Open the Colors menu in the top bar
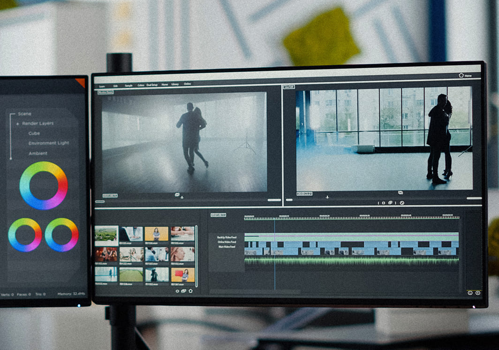The image size is (499, 350). pyautogui.click(x=141, y=85)
